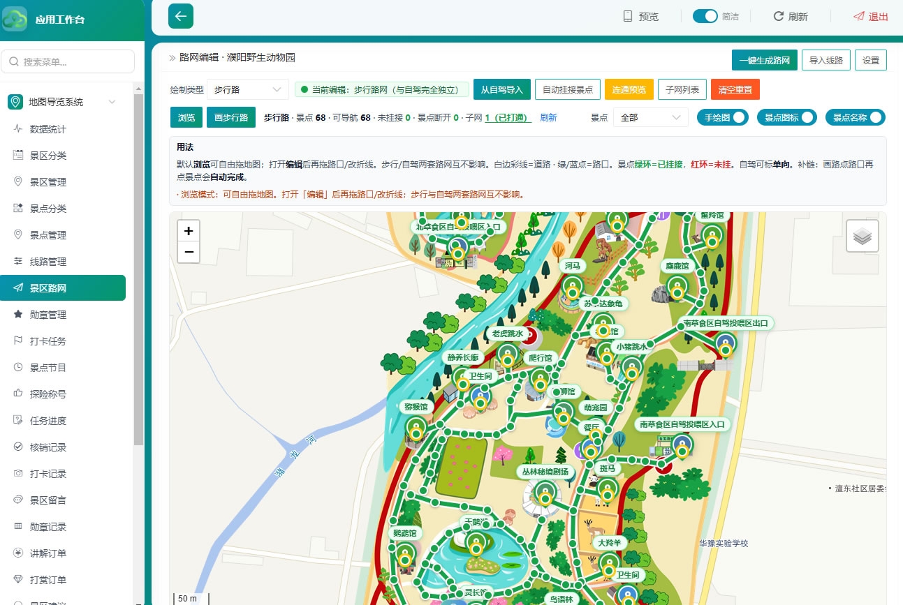
Task: Click the 大羚羊 attraction marker
Action: pyautogui.click(x=609, y=564)
